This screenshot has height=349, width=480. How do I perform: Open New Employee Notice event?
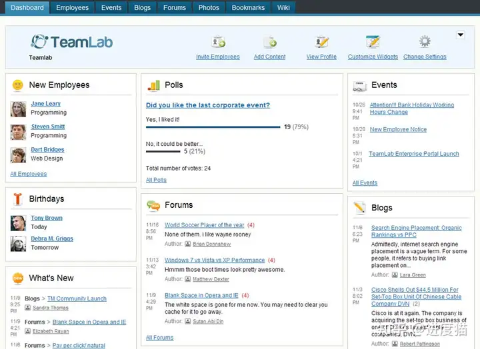[398, 129]
